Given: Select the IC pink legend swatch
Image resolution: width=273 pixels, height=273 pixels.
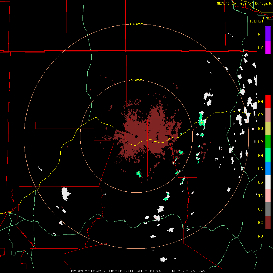Looking at the screenshot, I should click(268, 196).
